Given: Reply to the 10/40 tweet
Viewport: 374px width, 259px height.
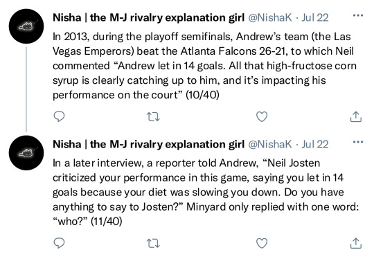Looking at the screenshot, I should (59, 116).
